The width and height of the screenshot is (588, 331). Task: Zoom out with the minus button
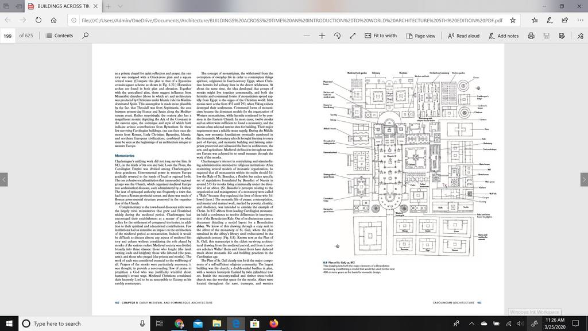tap(307, 36)
